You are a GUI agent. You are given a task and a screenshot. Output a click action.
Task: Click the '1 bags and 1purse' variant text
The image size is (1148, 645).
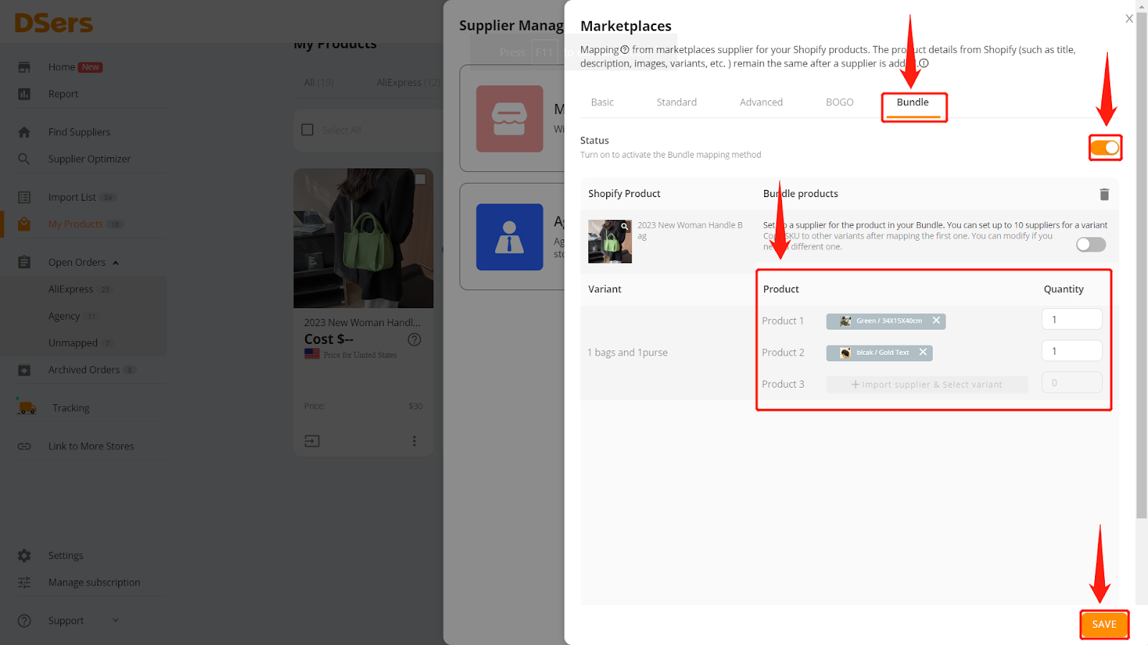pyautogui.click(x=627, y=353)
